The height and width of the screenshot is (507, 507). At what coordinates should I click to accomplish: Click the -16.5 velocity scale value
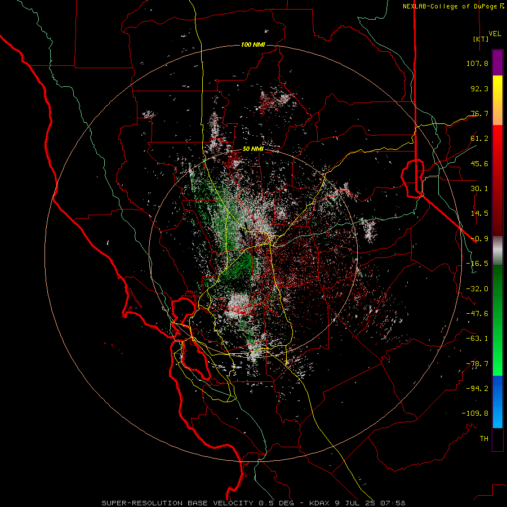coord(477,264)
